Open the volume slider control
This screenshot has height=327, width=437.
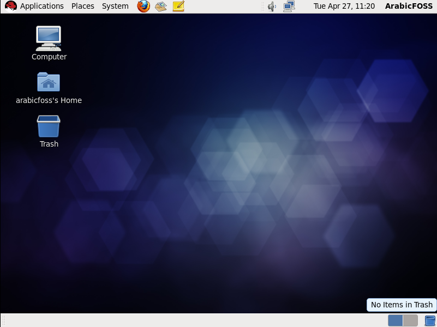[x=272, y=6]
